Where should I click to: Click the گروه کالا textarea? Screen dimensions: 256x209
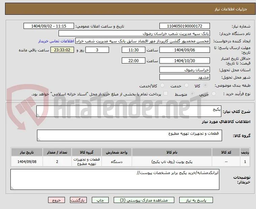(129, 135)
